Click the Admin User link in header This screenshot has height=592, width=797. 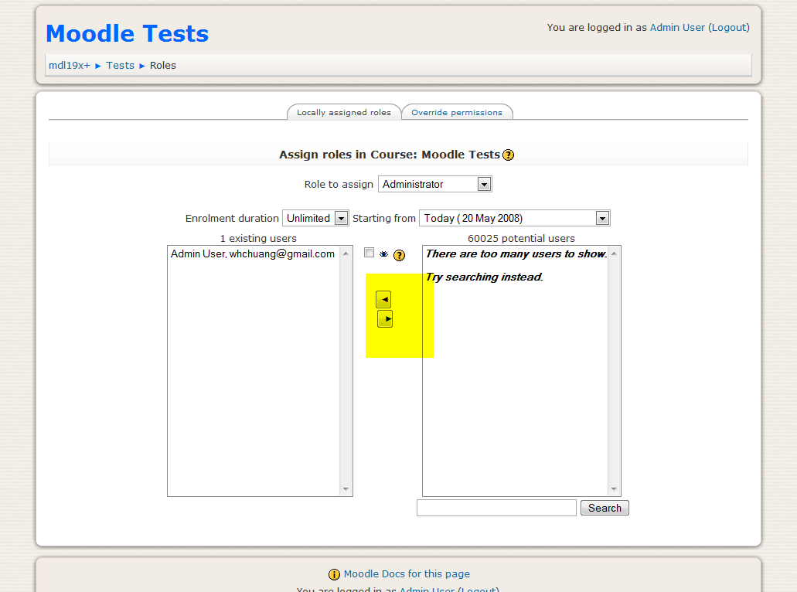tap(677, 28)
